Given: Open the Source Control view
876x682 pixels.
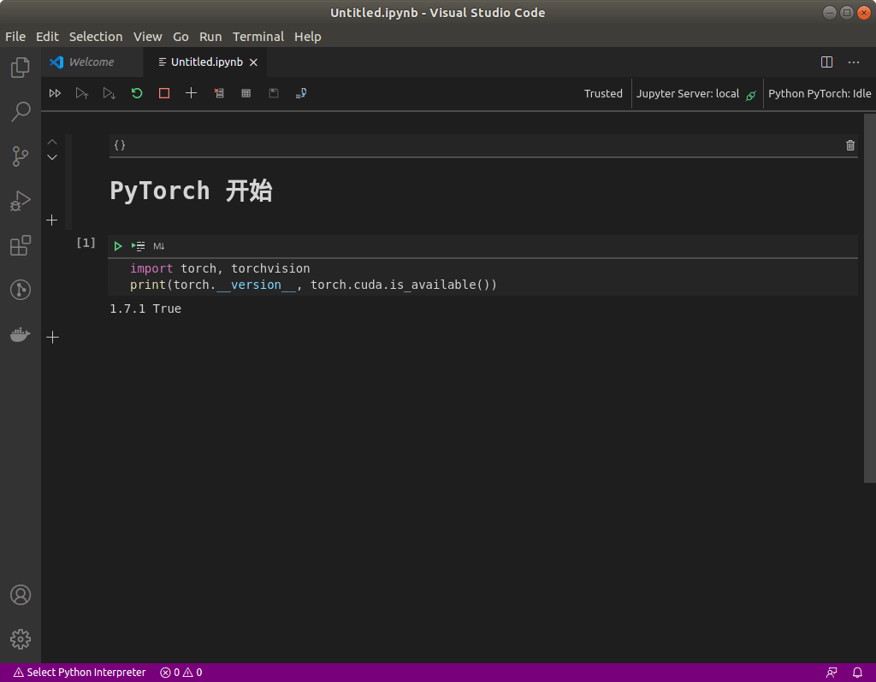Looking at the screenshot, I should point(21,156).
